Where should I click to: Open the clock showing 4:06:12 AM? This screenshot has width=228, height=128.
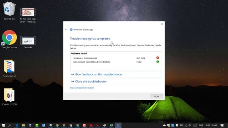click(x=211, y=126)
